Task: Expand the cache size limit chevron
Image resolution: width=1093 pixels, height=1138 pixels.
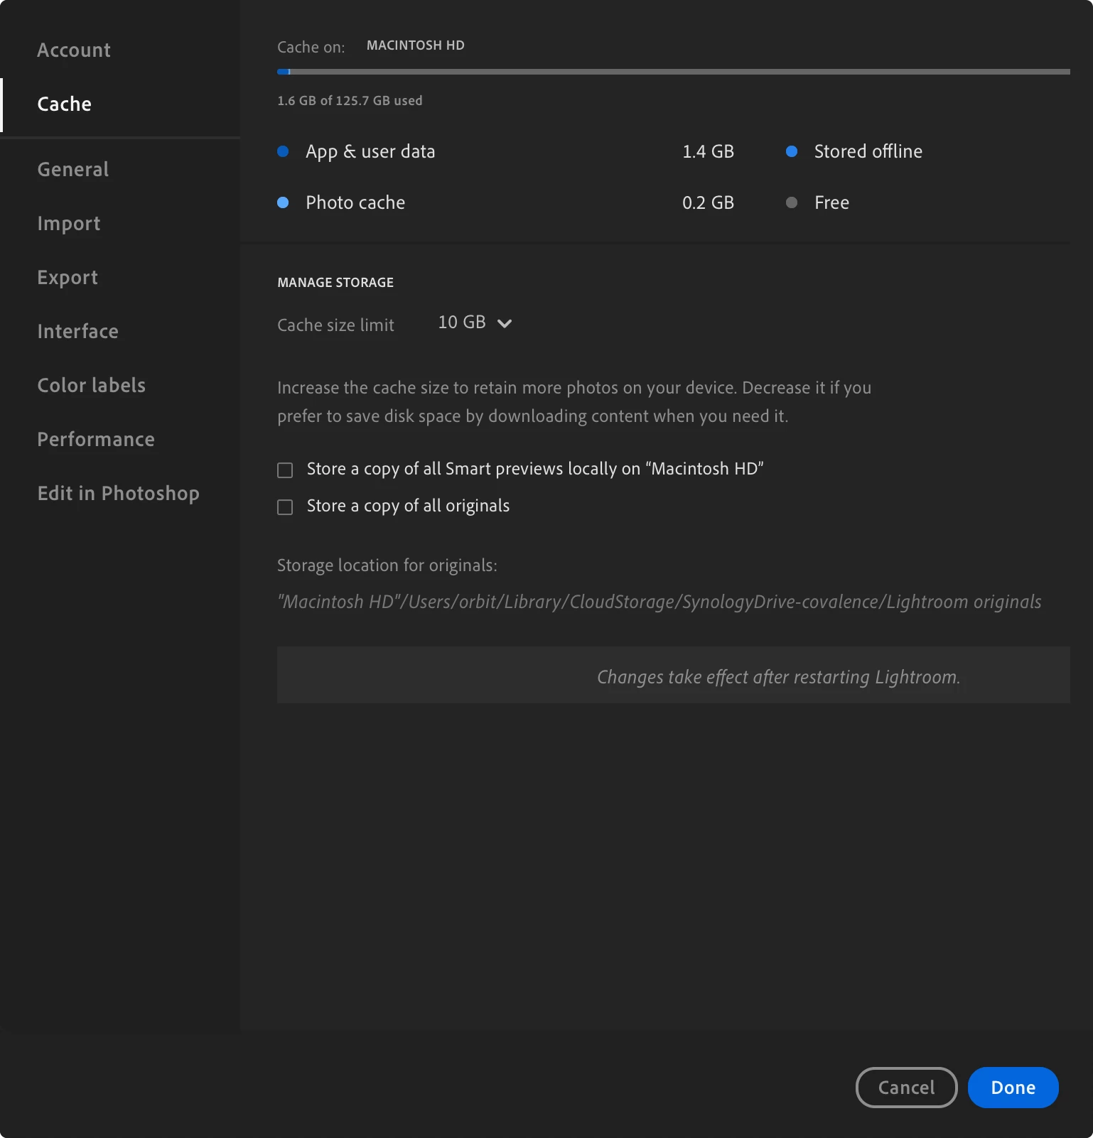Action: [505, 324]
